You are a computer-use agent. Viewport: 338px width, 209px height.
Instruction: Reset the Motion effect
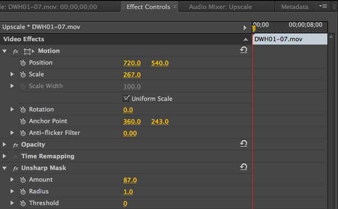coord(244,50)
